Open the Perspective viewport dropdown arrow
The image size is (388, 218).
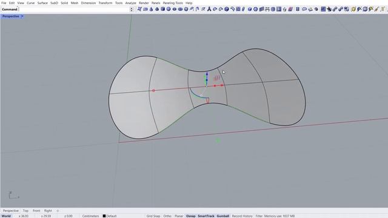(x=22, y=16)
